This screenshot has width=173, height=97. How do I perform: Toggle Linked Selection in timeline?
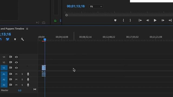8,39
